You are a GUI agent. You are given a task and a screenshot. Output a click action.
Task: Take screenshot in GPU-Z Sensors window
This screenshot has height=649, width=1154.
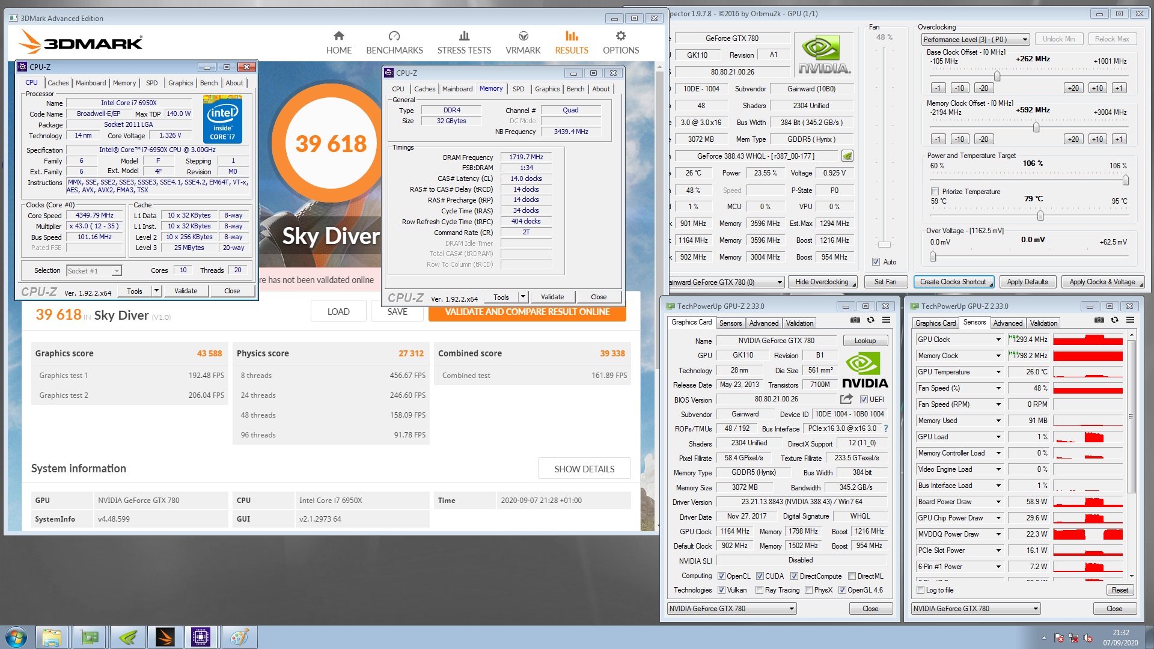[x=1099, y=320]
